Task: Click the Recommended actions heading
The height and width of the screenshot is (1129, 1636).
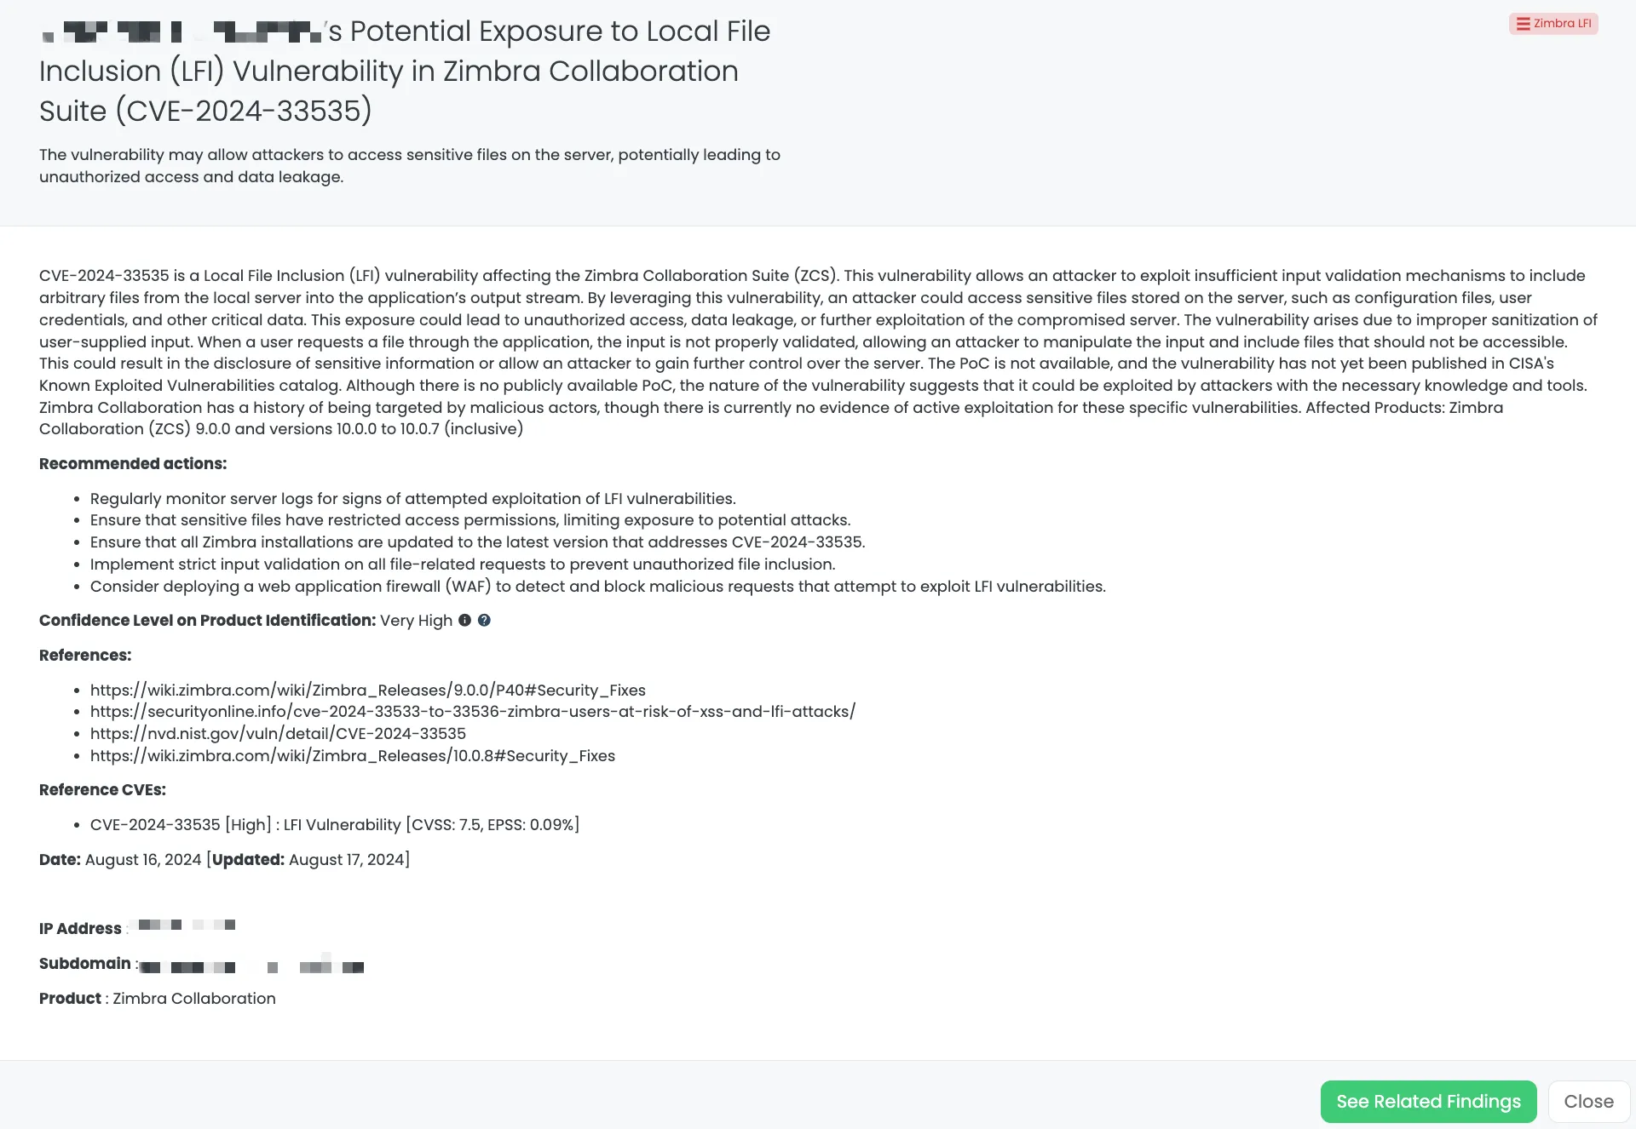Action: coord(133,464)
